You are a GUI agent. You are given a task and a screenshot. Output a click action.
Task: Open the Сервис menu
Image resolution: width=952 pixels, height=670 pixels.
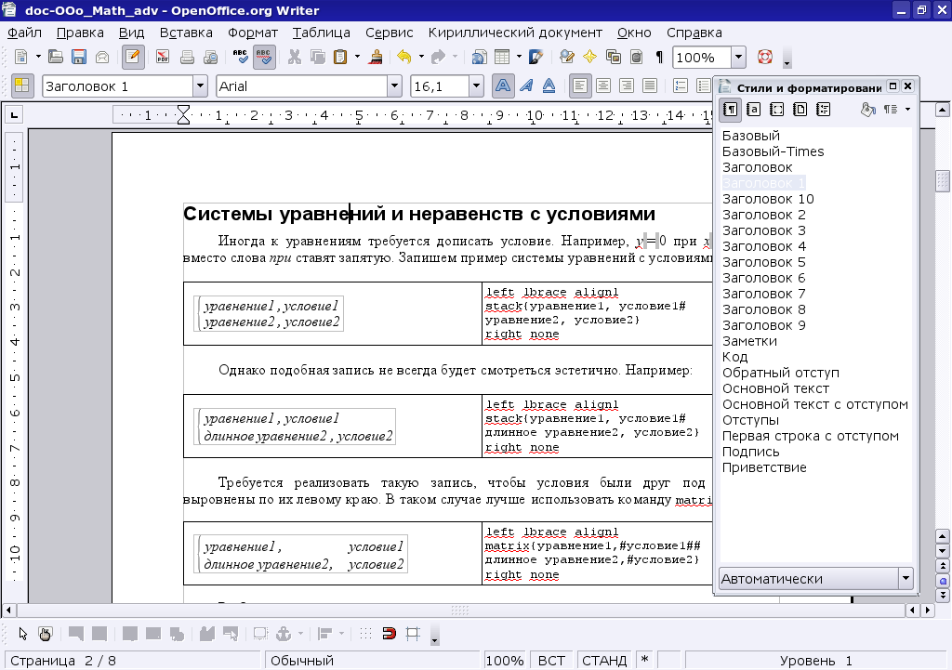pos(389,32)
